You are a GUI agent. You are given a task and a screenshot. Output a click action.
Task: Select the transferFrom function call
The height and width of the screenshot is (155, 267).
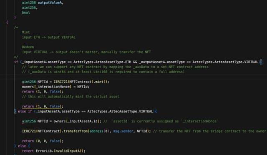click(76, 131)
